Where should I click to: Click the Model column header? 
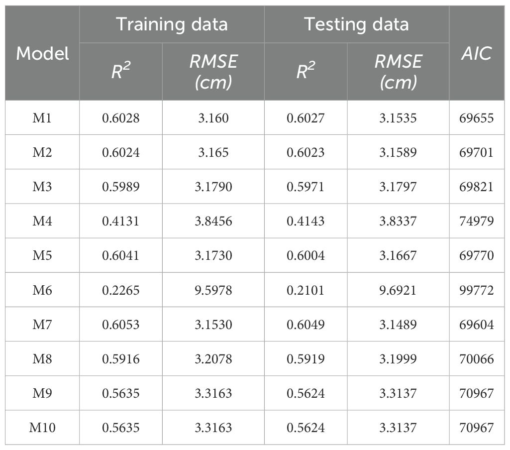(42, 53)
